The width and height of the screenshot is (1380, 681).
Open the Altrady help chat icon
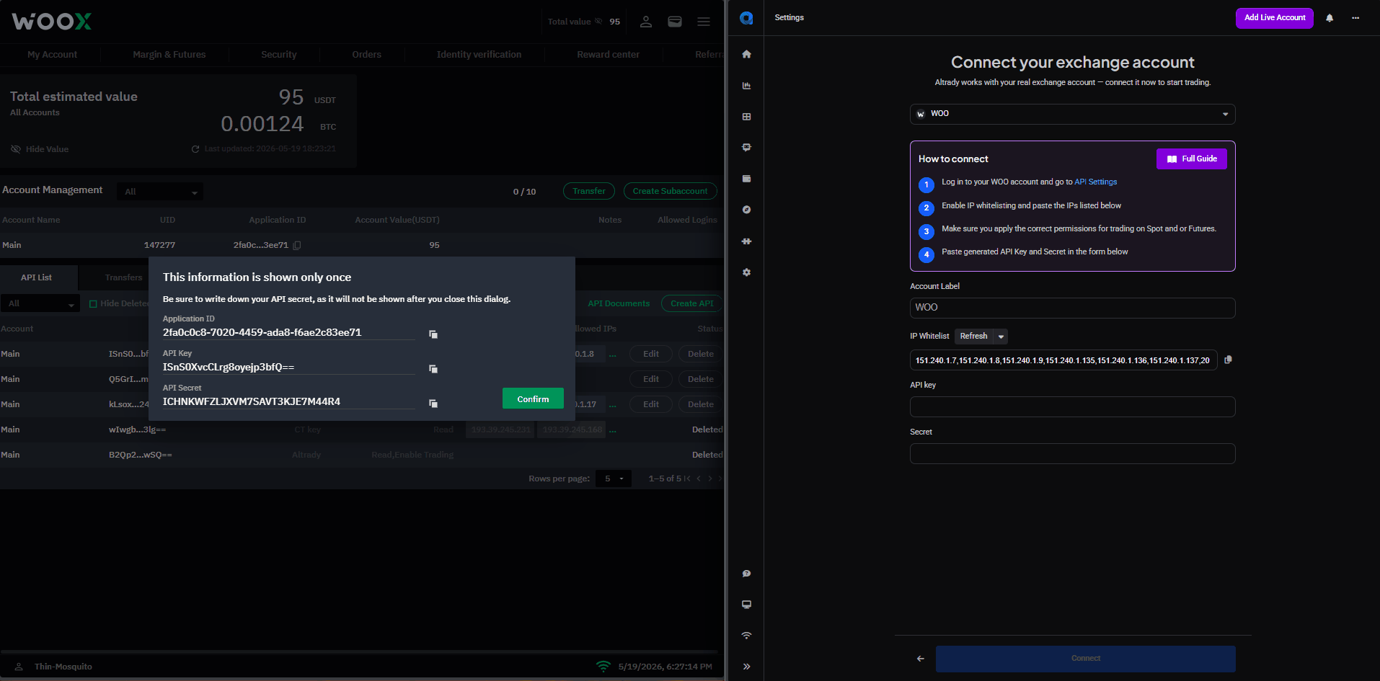[746, 574]
